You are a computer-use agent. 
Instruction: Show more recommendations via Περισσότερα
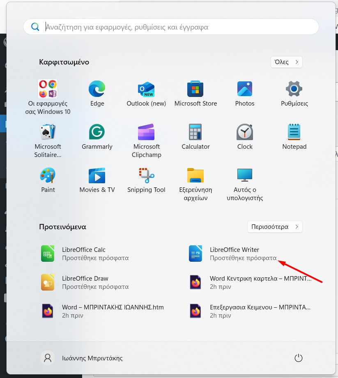[x=275, y=227]
